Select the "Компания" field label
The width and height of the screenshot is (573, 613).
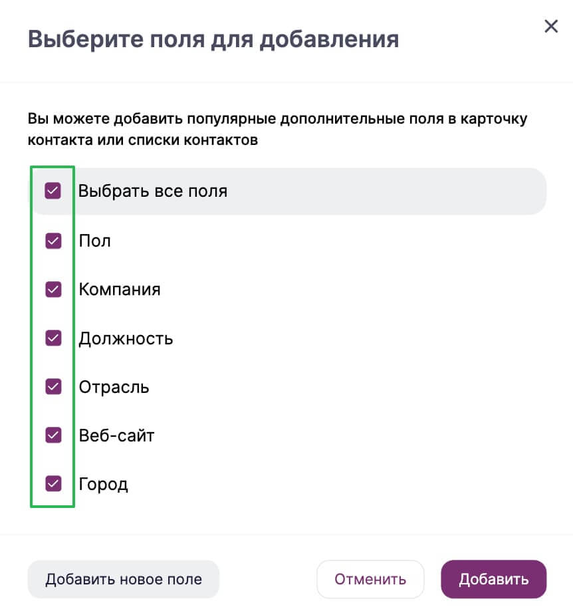pos(120,290)
